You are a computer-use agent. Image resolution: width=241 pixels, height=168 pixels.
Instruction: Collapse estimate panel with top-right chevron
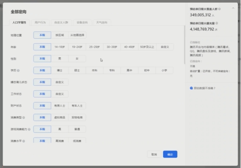click(x=233, y=8)
